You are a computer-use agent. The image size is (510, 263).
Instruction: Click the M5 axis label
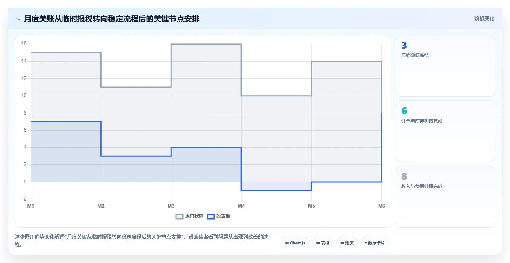[x=311, y=206]
